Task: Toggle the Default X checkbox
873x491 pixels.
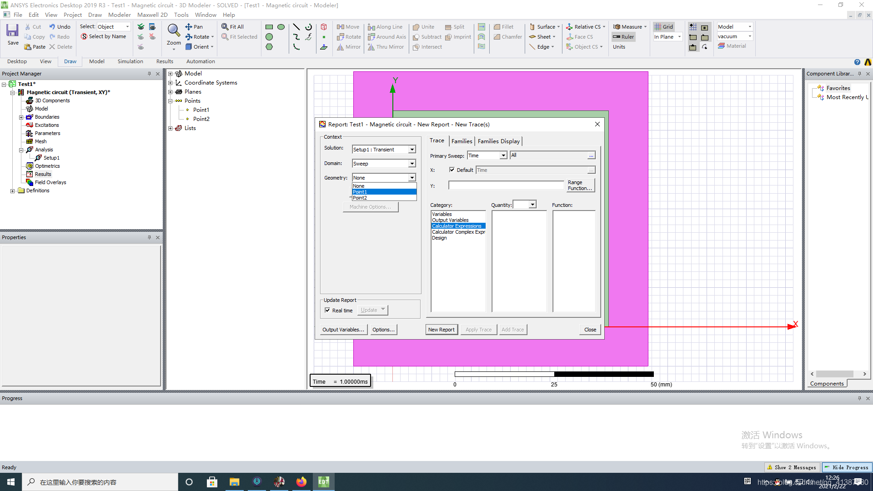Action: 452,170
